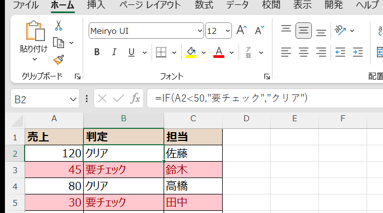Screen dimensions: 383x213
Task: Click the Copy icon
Action: (59, 43)
